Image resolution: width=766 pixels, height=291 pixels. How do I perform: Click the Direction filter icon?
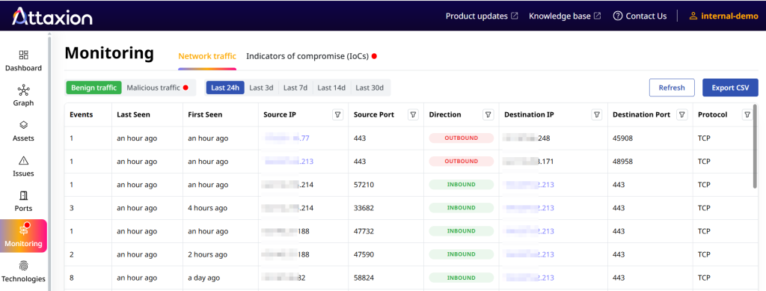coord(488,114)
